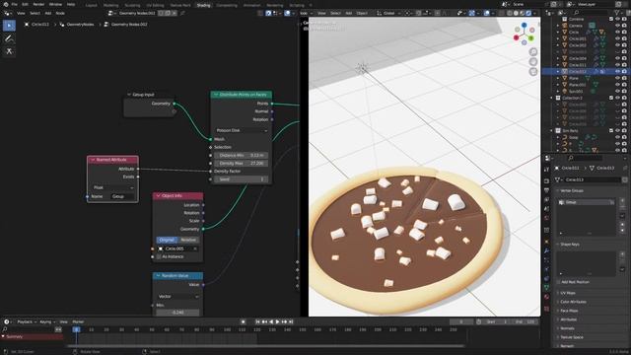Collapse the Distribute Points on Faces node
The height and width of the screenshot is (355, 631).
[216, 95]
